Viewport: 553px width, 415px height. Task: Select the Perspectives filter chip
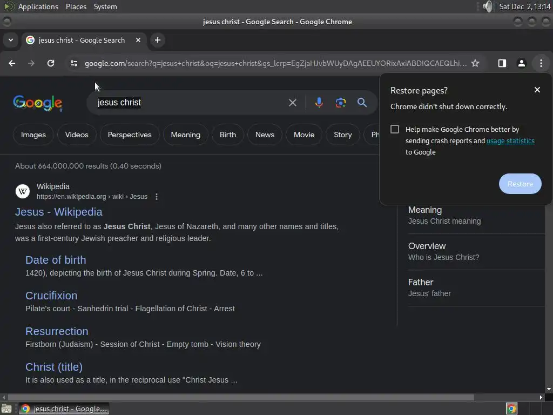[130, 135]
